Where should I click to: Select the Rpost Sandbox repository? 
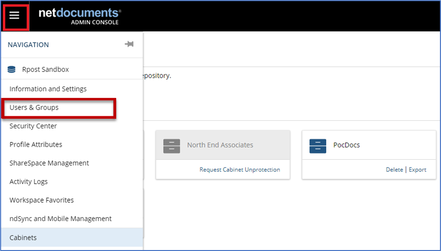click(46, 70)
